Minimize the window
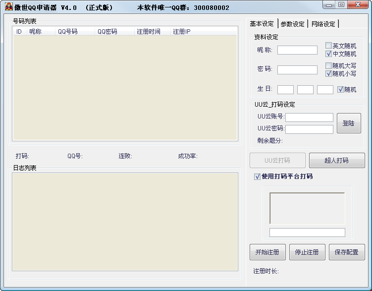 (x=329, y=5)
